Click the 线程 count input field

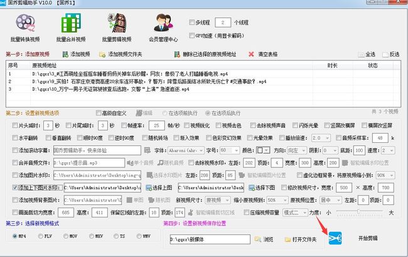pos(223,23)
